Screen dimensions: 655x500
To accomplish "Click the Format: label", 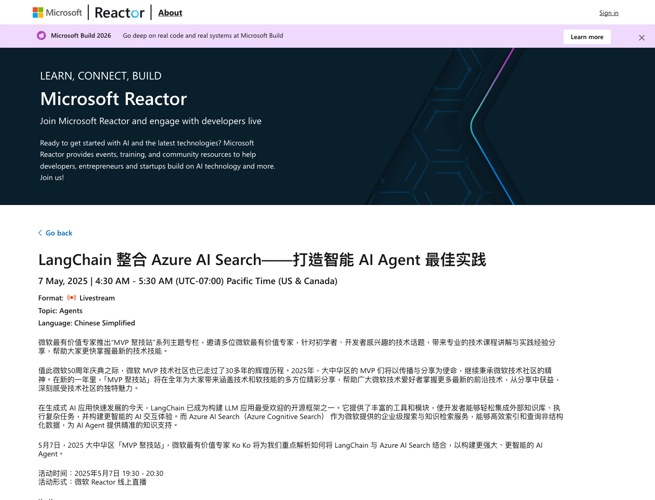I will point(51,298).
